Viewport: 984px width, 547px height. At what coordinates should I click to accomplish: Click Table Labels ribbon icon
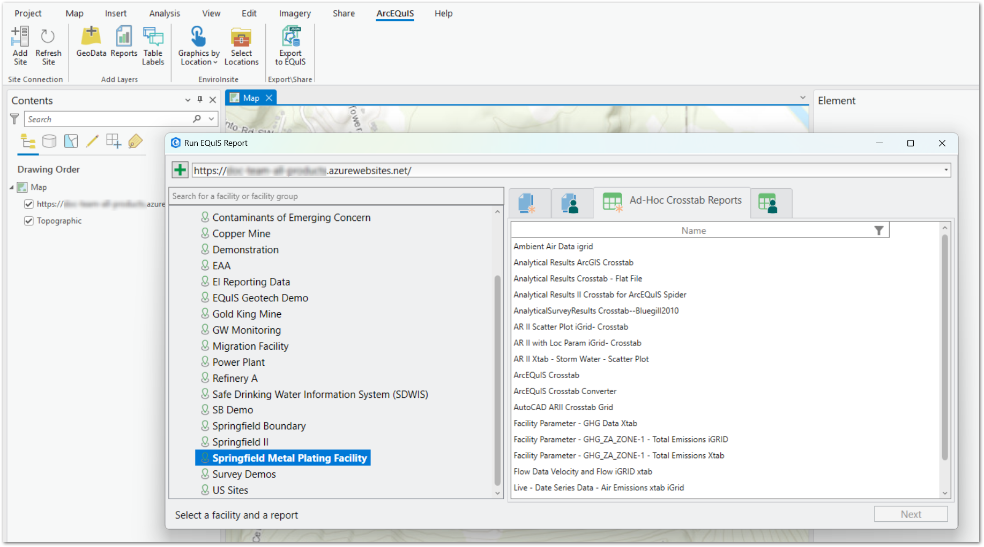click(x=153, y=46)
